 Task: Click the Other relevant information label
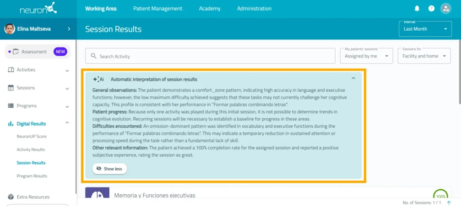121,148
